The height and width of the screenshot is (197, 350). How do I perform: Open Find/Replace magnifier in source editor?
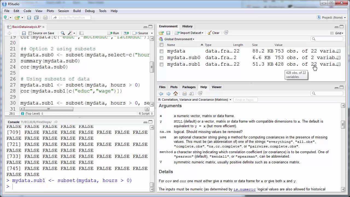click(63, 33)
